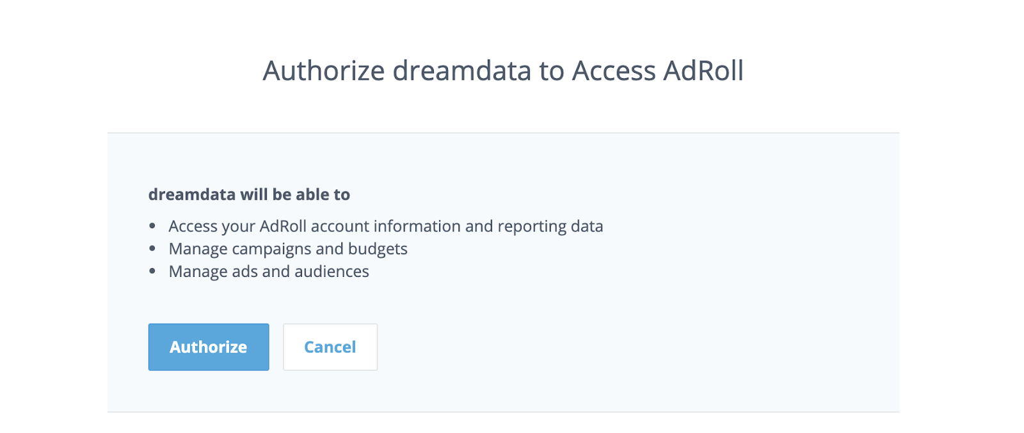The height and width of the screenshot is (433, 1024).
Task: Click the word "Authorize" in the page heading
Action: pos(324,70)
